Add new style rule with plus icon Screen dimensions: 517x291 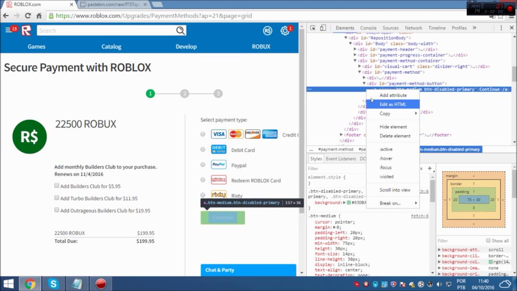click(430, 168)
